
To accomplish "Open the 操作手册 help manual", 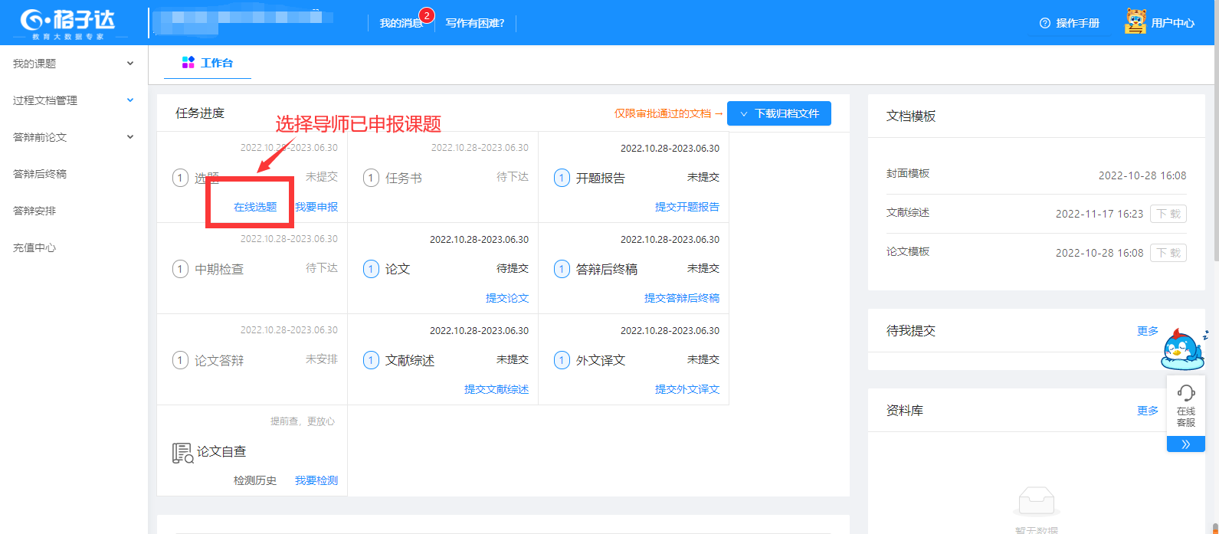I will [x=1070, y=23].
